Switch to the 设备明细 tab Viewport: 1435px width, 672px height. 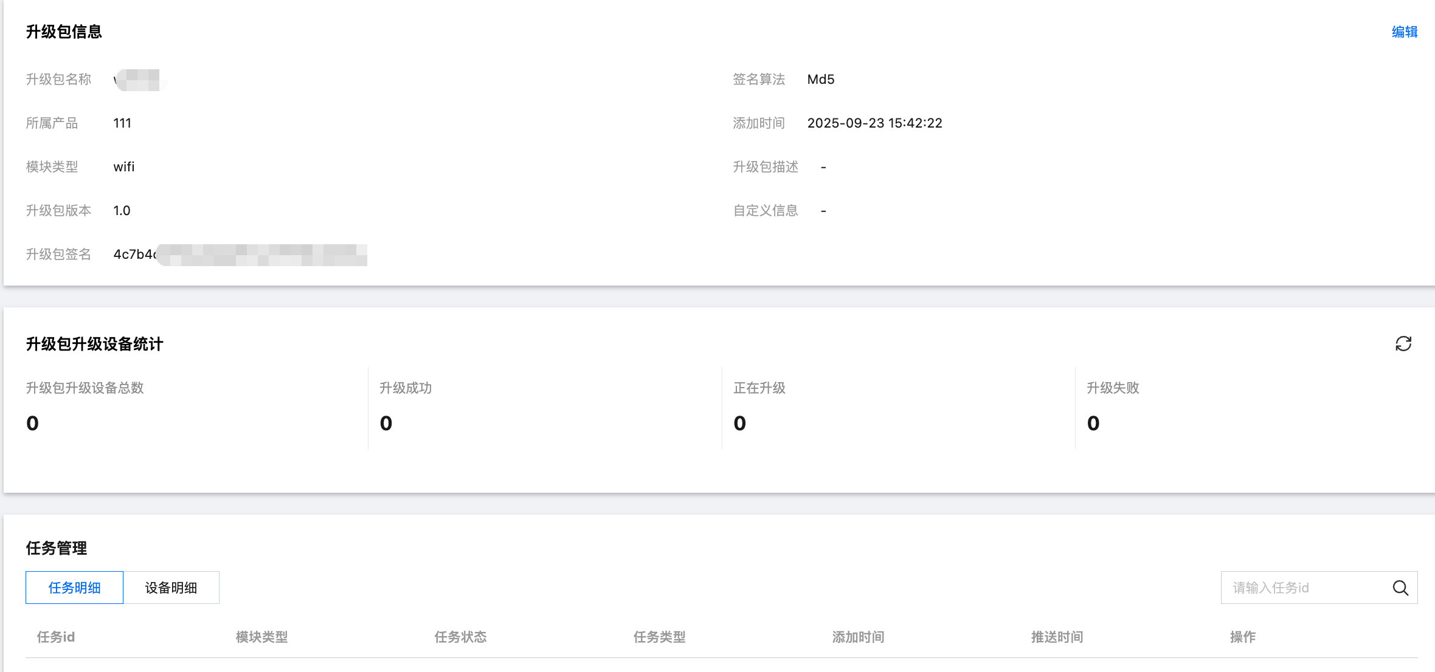(x=171, y=588)
